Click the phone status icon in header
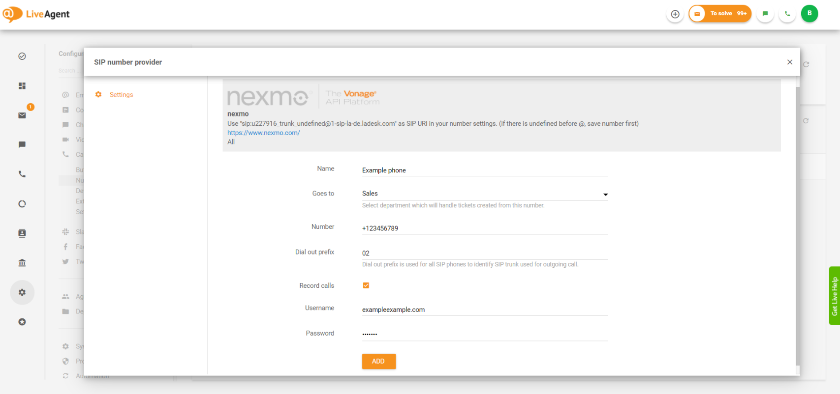Viewport: 840px width, 394px height. point(787,14)
